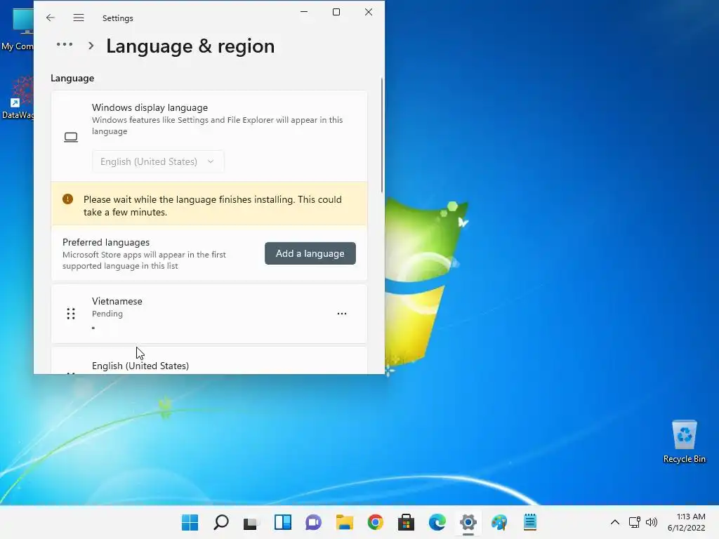Screen dimensions: 719x539
Task: Launch Google Chrome from the taskbar
Action: pyautogui.click(x=375, y=522)
